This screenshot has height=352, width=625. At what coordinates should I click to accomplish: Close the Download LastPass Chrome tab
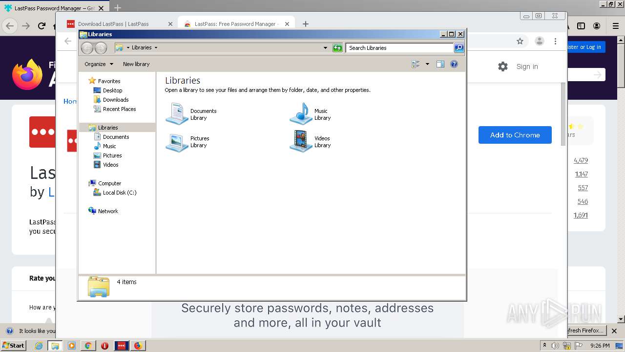170,24
